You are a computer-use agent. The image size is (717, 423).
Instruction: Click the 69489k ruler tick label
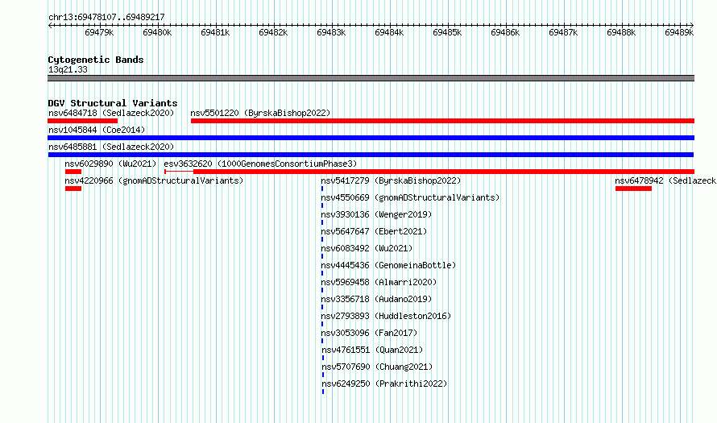pyautogui.click(x=679, y=32)
